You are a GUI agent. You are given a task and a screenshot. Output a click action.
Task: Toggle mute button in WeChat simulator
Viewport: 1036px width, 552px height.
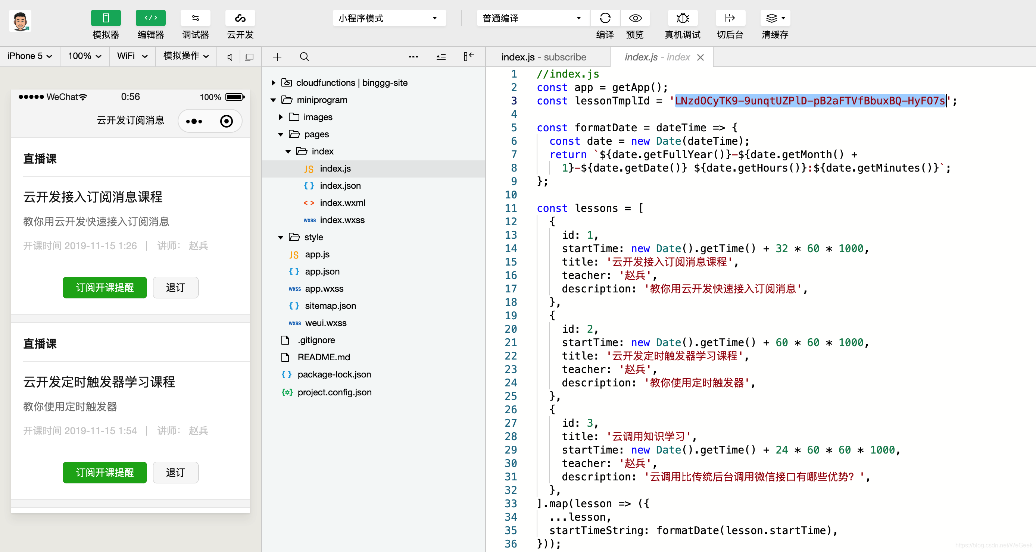pos(229,57)
